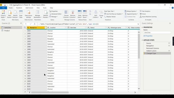
Task: Click Text Analytics
Action: coord(145,11)
